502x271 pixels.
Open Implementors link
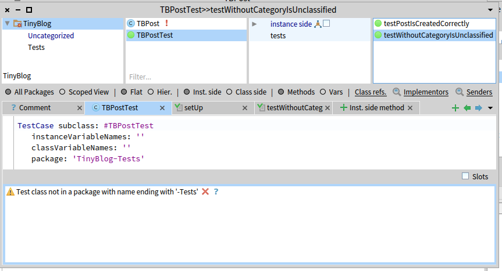[x=426, y=92]
